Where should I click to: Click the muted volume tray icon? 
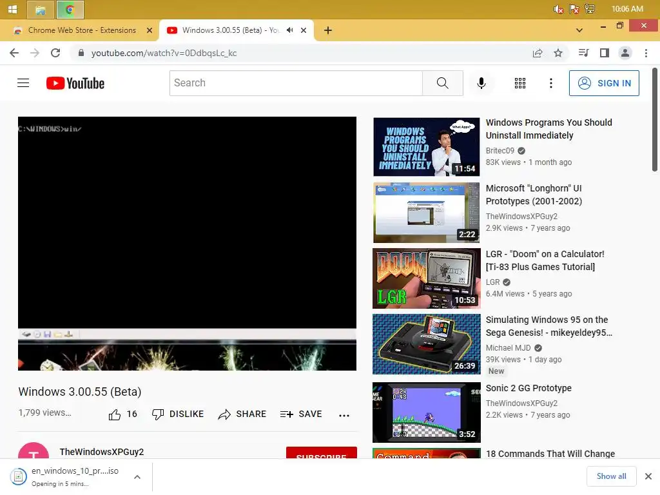559,9
